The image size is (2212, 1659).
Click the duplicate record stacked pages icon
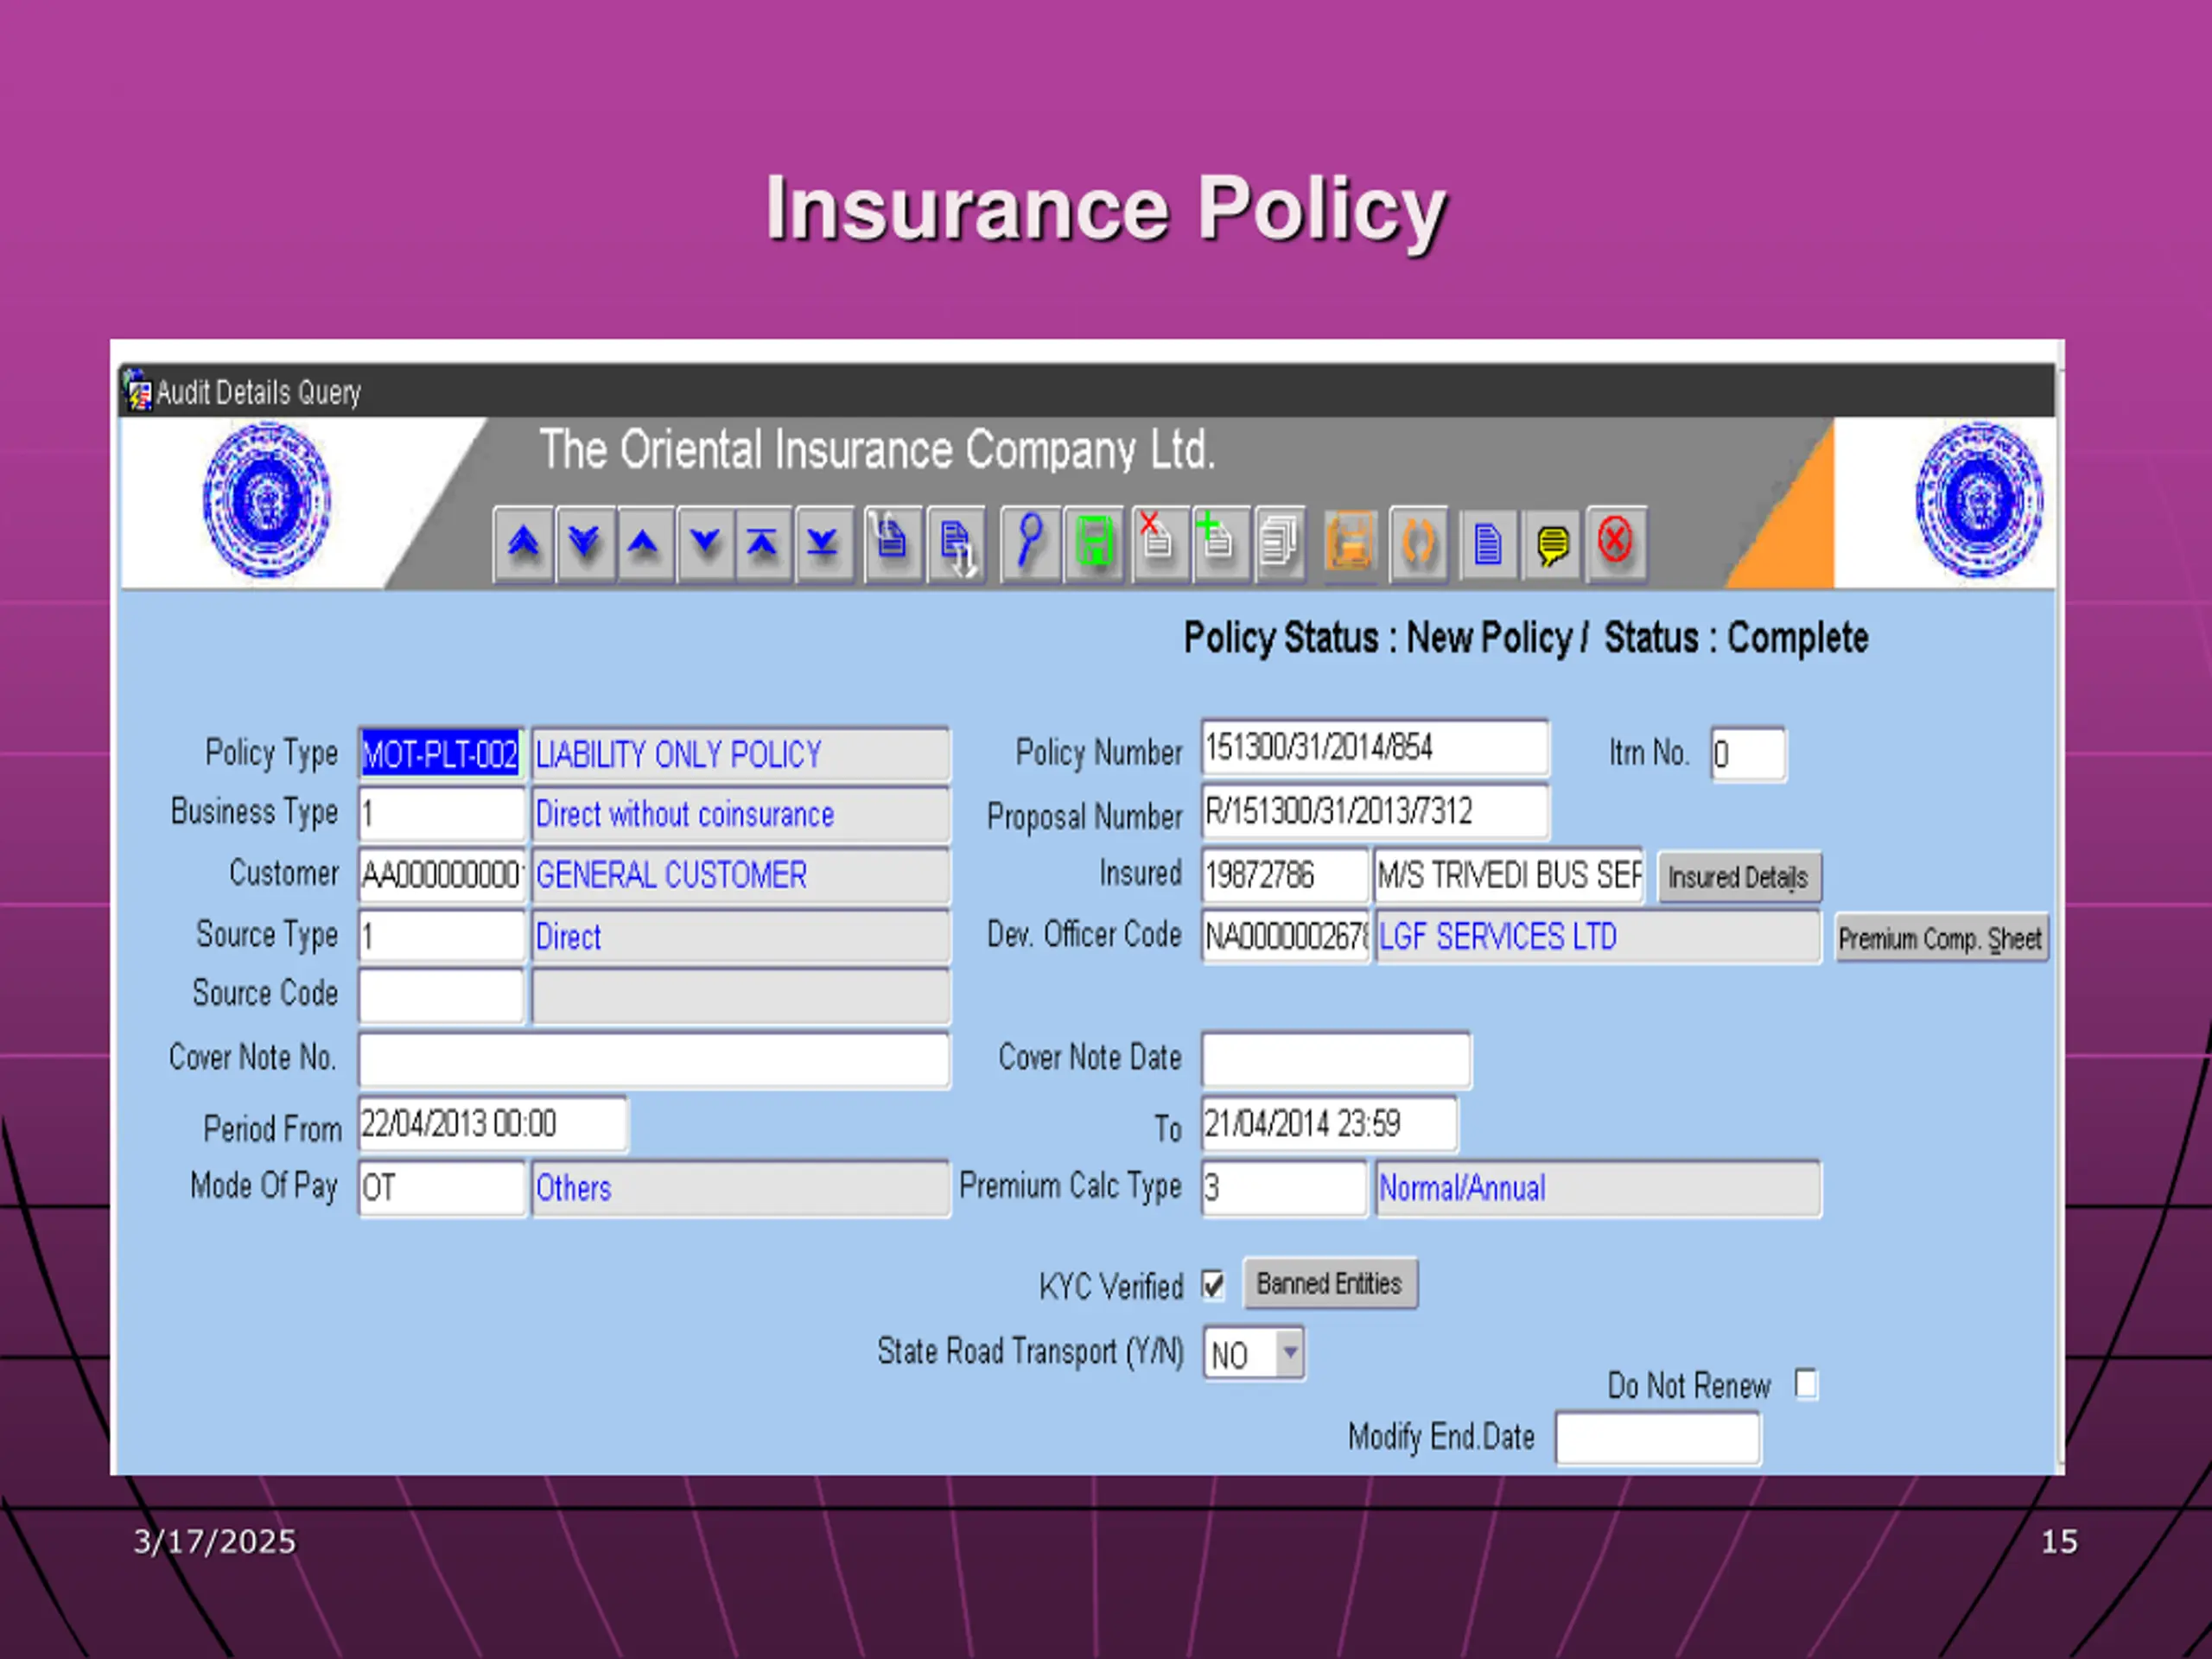(x=1279, y=543)
